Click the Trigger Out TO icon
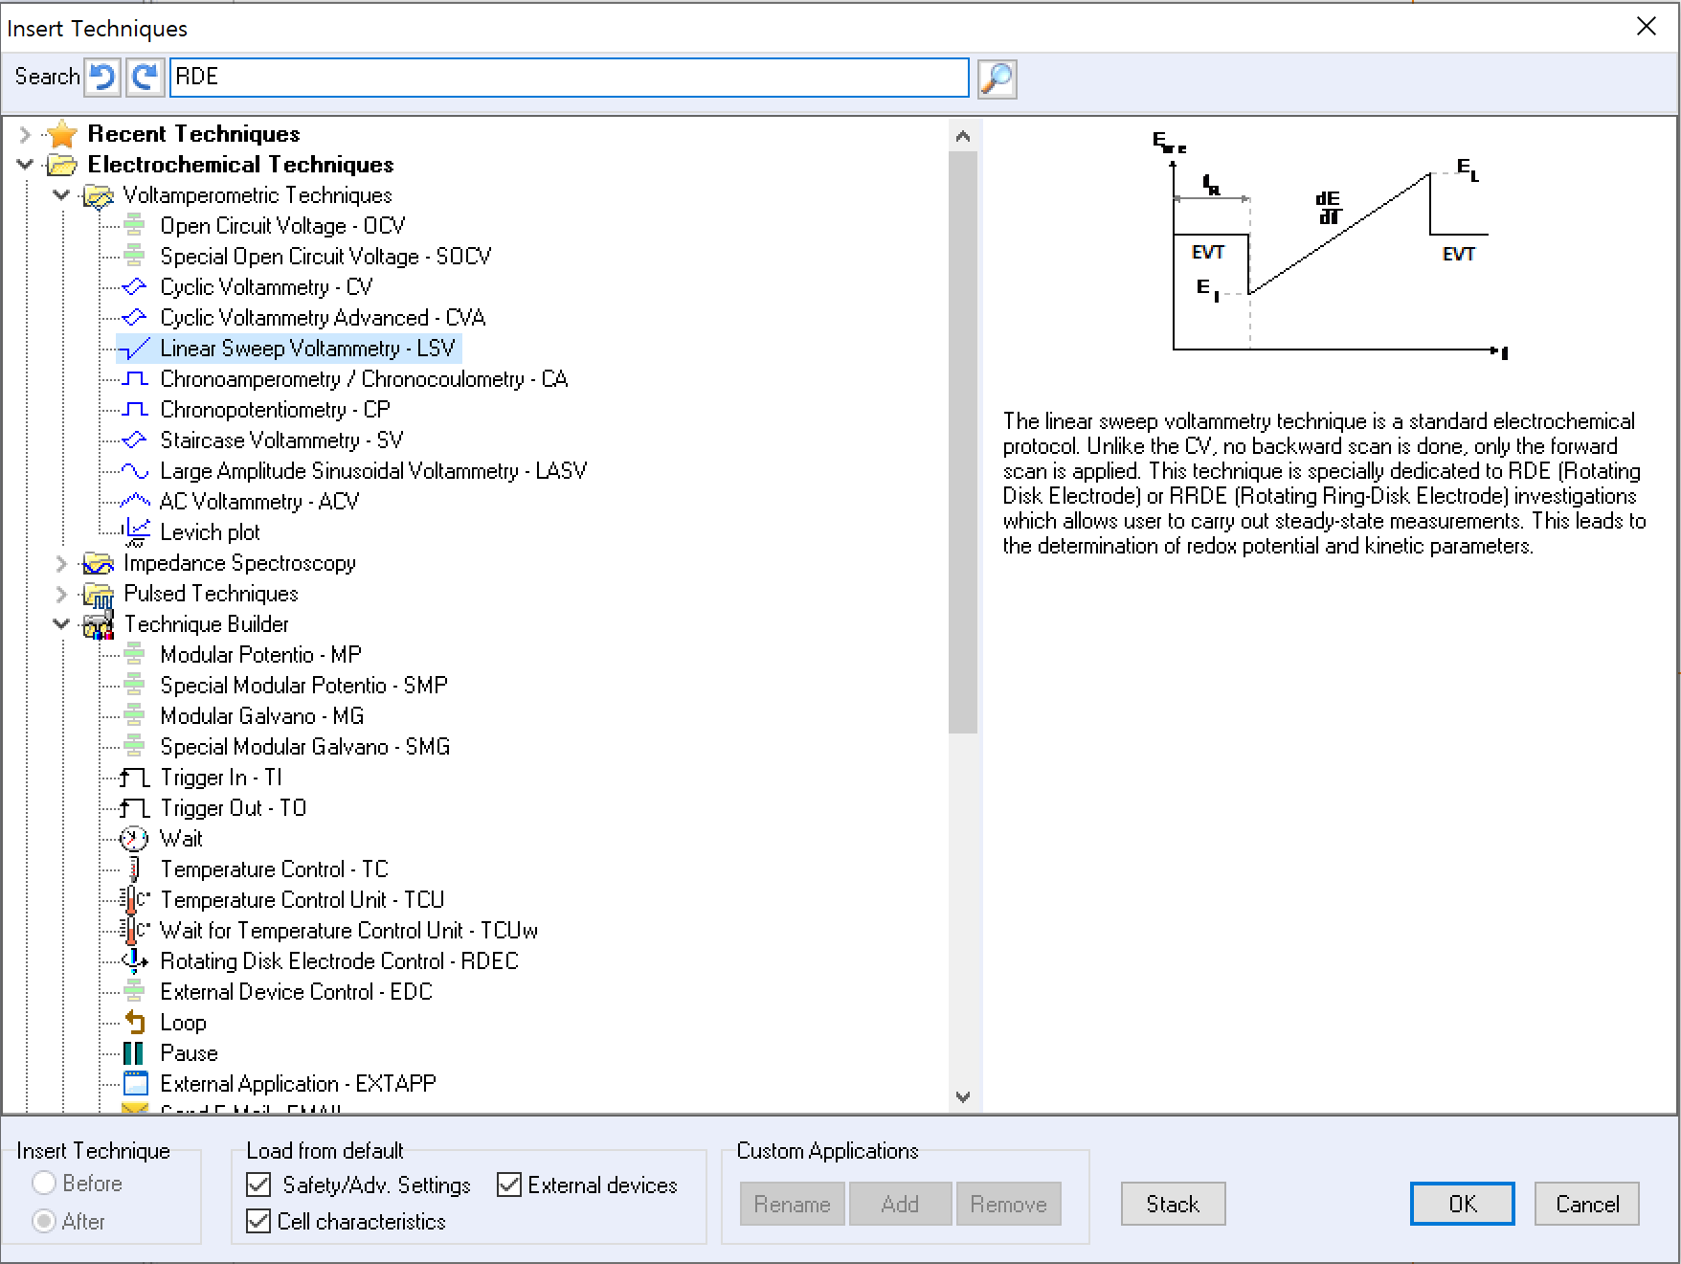 135,808
